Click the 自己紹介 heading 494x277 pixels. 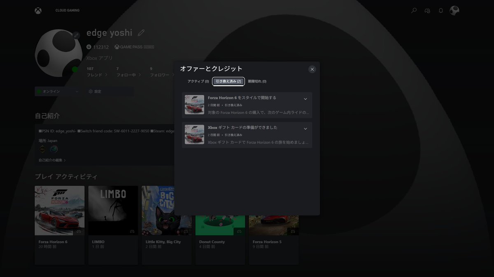[47, 116]
